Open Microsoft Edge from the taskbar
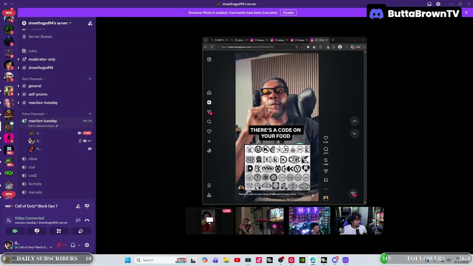 click(x=313, y=260)
